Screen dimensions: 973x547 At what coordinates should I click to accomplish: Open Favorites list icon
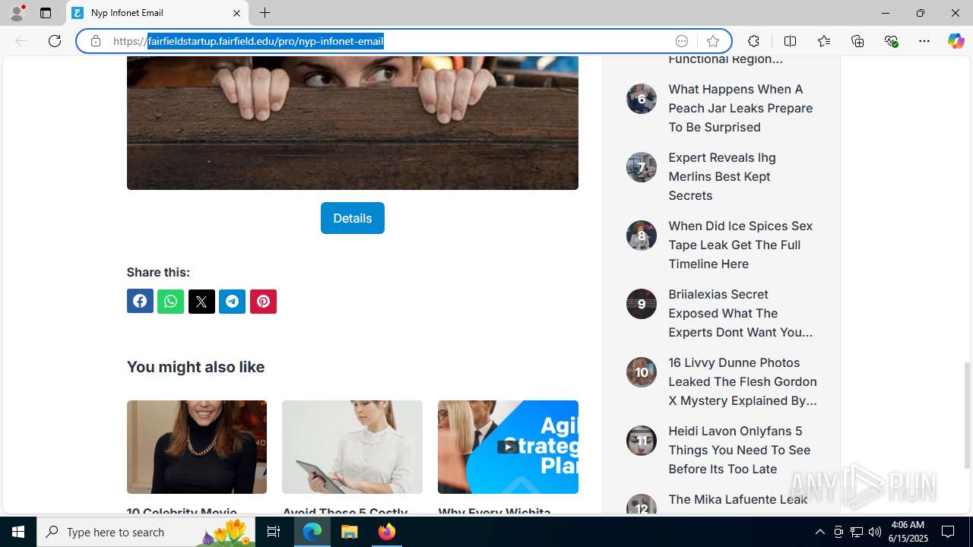(x=824, y=41)
